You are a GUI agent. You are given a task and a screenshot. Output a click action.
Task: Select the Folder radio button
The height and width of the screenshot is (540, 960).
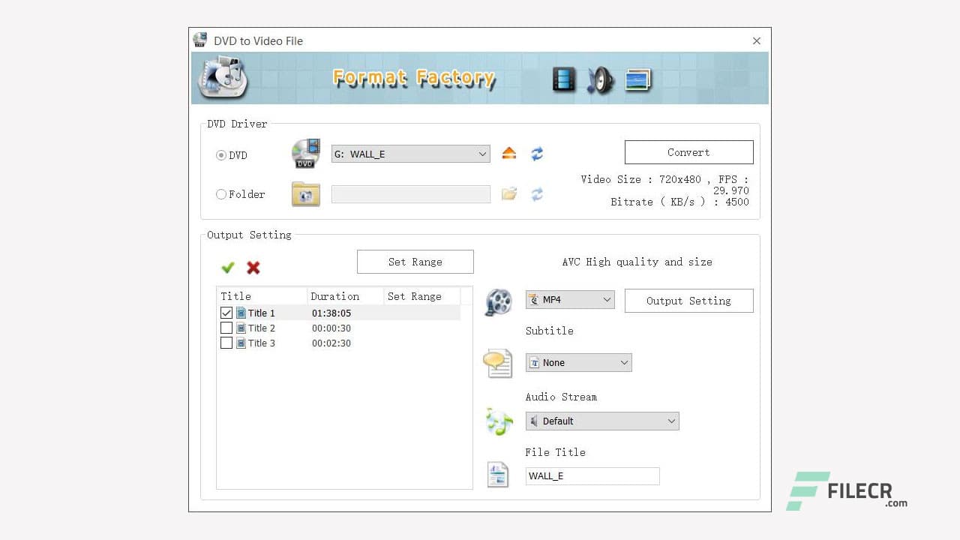tap(221, 194)
